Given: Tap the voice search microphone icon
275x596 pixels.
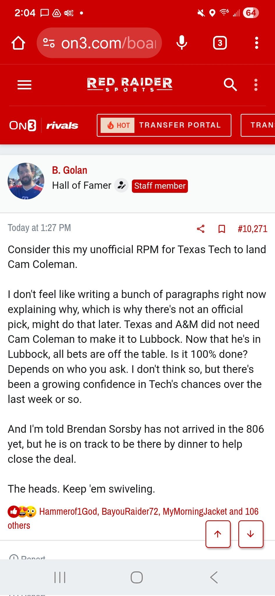Looking at the screenshot, I should pos(182,43).
